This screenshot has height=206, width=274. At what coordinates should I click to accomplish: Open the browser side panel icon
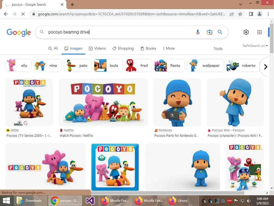[251, 14]
